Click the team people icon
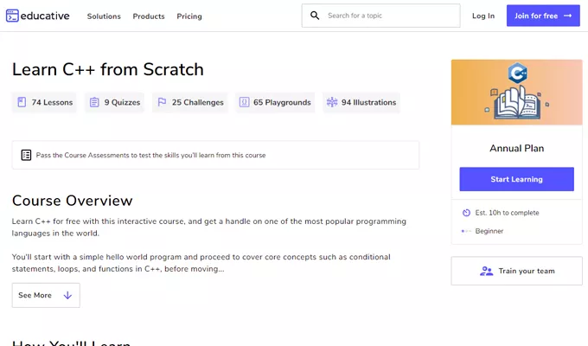 pyautogui.click(x=486, y=271)
